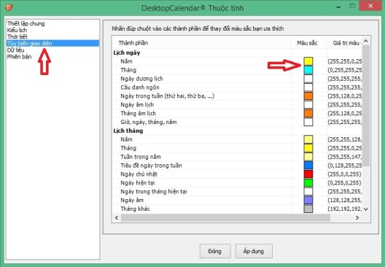The image size is (385, 267).
Task: Click white swatch for 'Ngày dương lịch'
Action: [x=308, y=79]
